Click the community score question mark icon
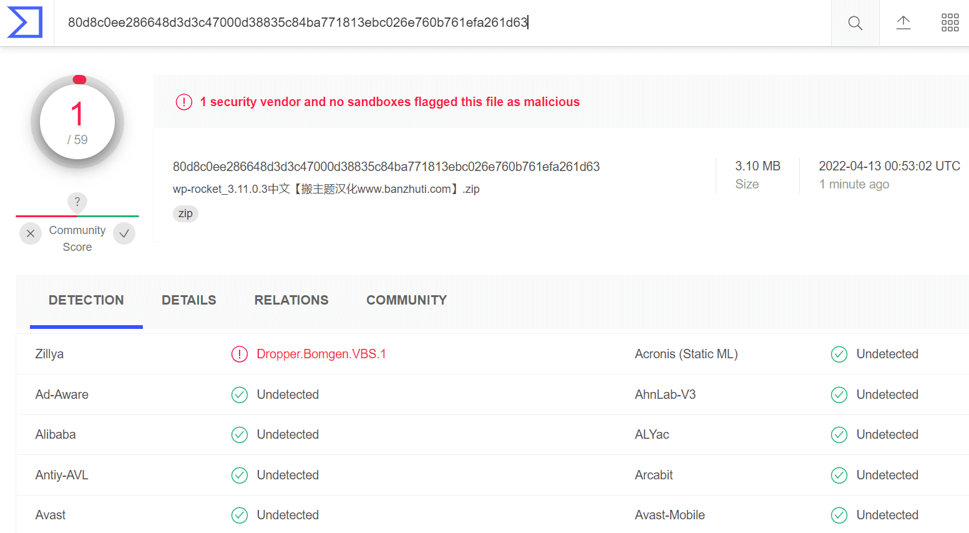969x533 pixels. (77, 202)
